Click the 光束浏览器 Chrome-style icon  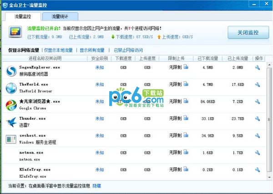pyautogui.click(x=11, y=105)
